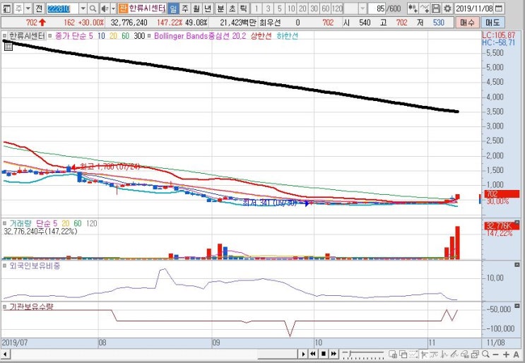This screenshot has height=363, width=525.
Task: Choose the 30 interval button
Action: coord(314,8)
